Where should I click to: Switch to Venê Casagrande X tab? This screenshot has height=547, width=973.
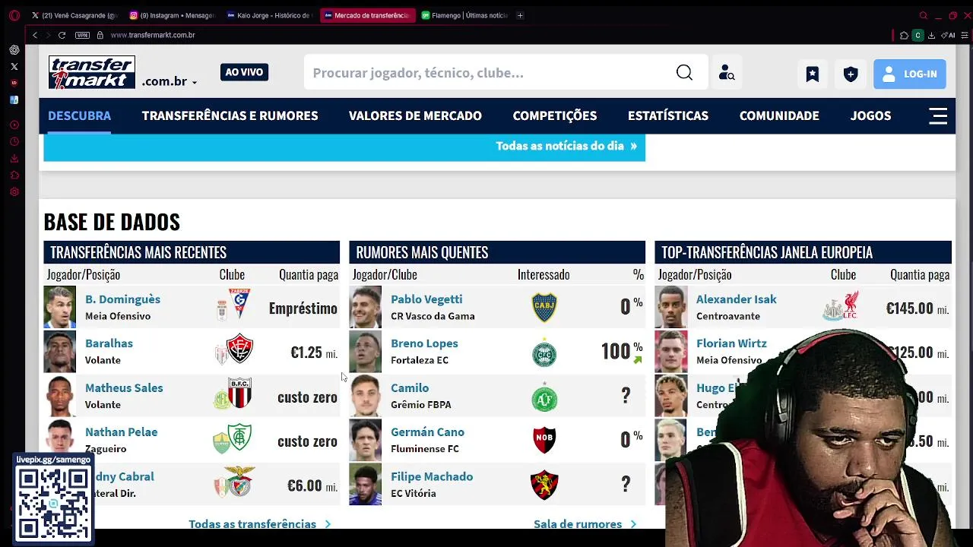click(74, 15)
